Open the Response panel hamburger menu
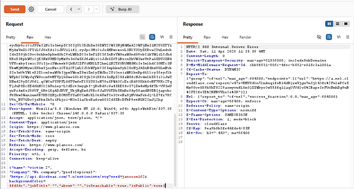 click(348, 37)
